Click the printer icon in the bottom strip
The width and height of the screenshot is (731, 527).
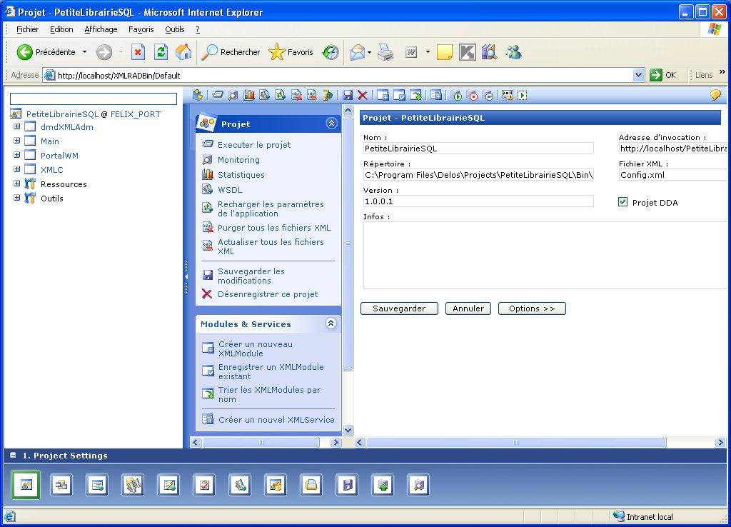pyautogui.click(x=311, y=485)
